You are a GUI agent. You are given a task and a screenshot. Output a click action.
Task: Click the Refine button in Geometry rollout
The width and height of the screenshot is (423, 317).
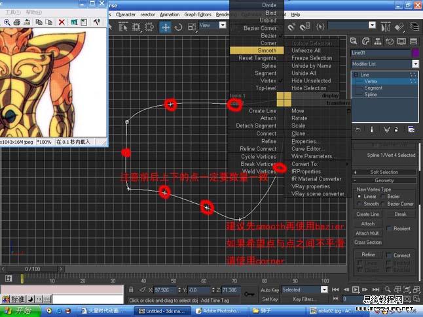click(368, 254)
